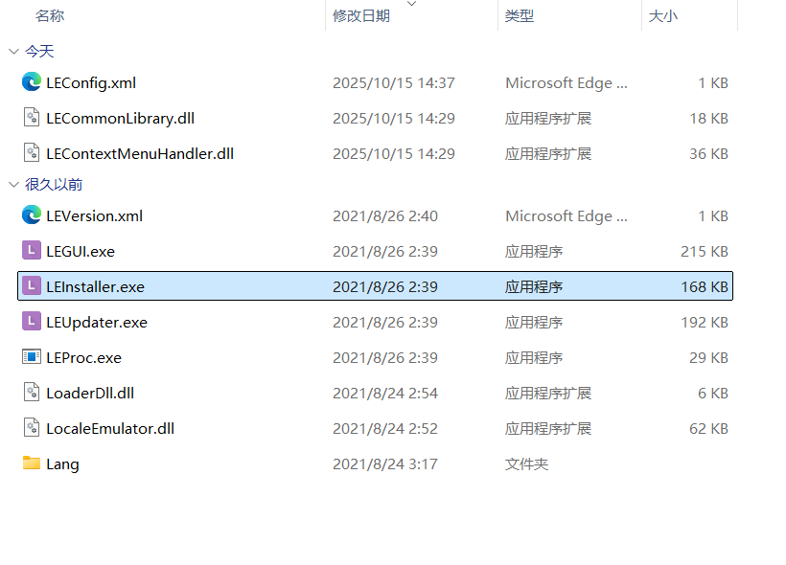The height and width of the screenshot is (565, 786).
Task: Collapse the 今天 group
Action: click(x=13, y=52)
